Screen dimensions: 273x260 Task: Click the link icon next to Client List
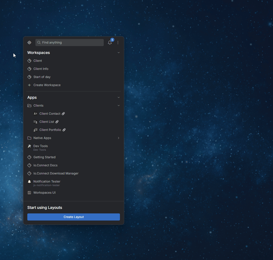click(x=57, y=122)
